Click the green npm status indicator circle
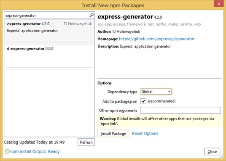226x161 pixels. [7, 151]
